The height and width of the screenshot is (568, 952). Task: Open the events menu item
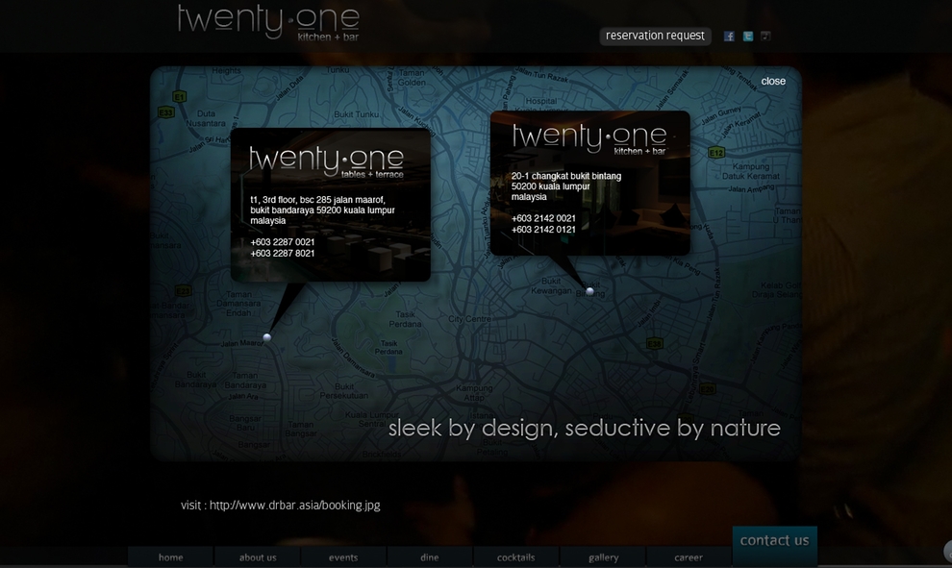click(x=343, y=557)
